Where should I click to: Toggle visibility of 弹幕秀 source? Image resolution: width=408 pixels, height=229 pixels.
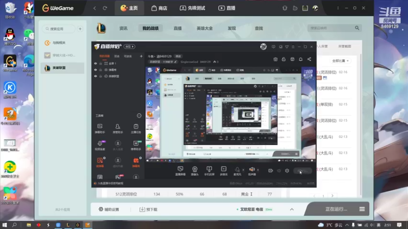(x=95, y=70)
